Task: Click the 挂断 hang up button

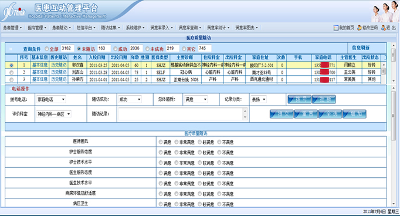Action: pos(324,99)
